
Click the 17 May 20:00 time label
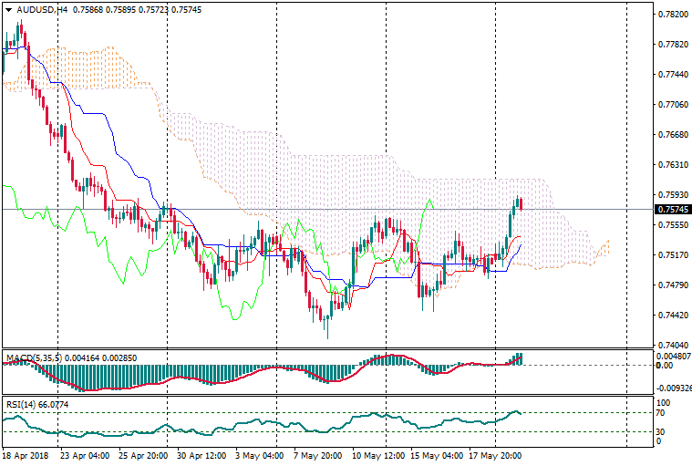[x=495, y=454]
